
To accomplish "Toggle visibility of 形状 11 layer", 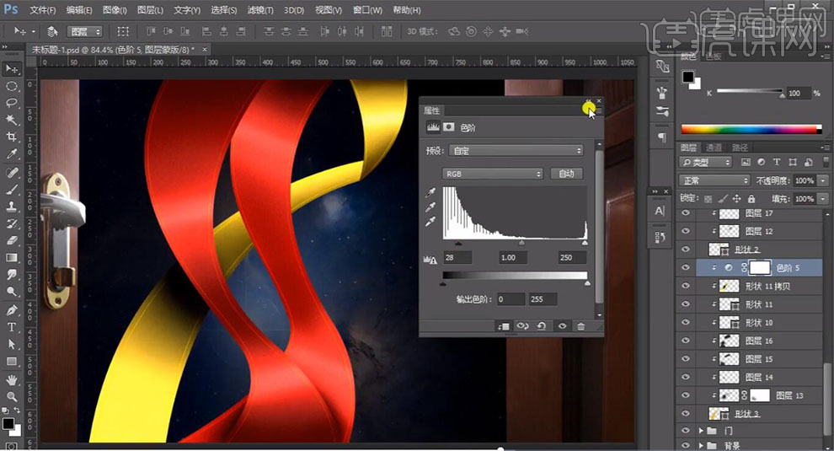I will point(685,304).
